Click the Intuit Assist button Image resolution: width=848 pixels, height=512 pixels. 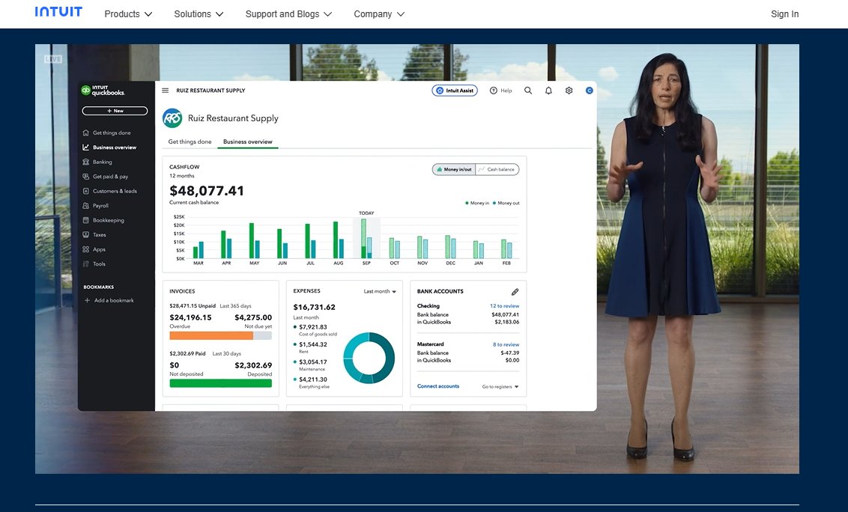[455, 91]
